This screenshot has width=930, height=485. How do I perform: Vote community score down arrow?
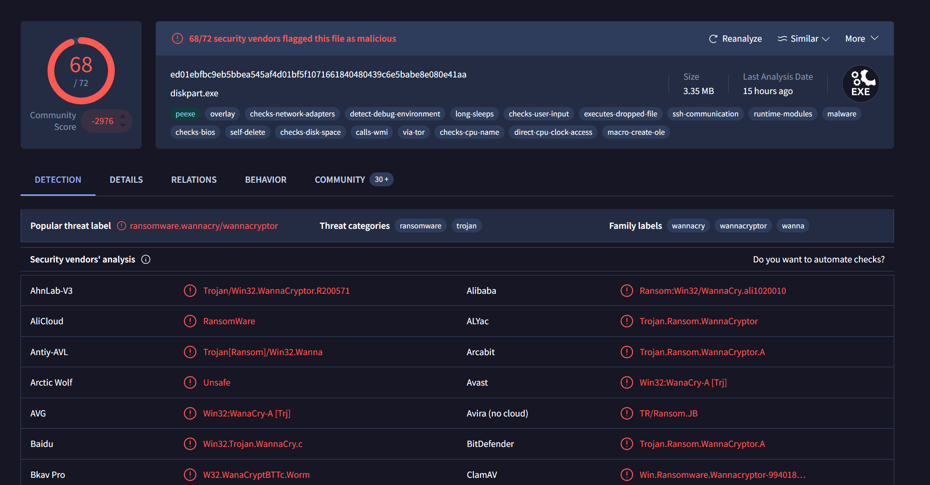(x=123, y=126)
